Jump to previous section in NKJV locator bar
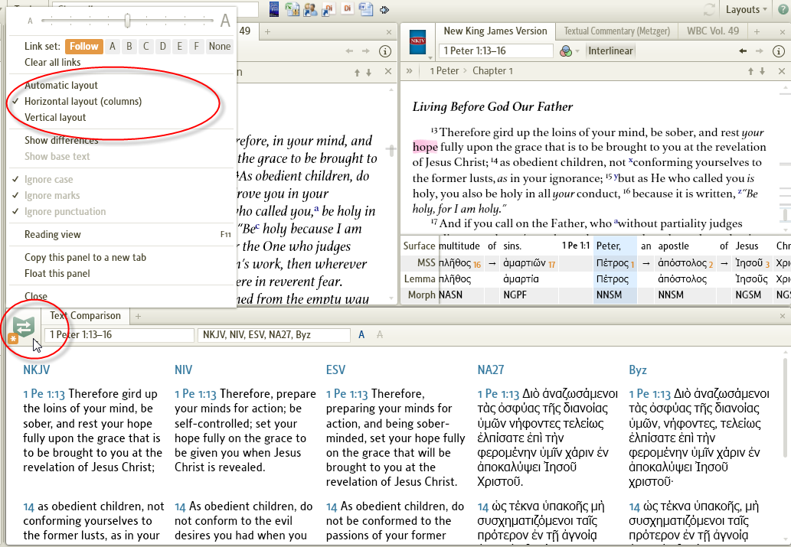The height and width of the screenshot is (547, 791). tap(750, 72)
